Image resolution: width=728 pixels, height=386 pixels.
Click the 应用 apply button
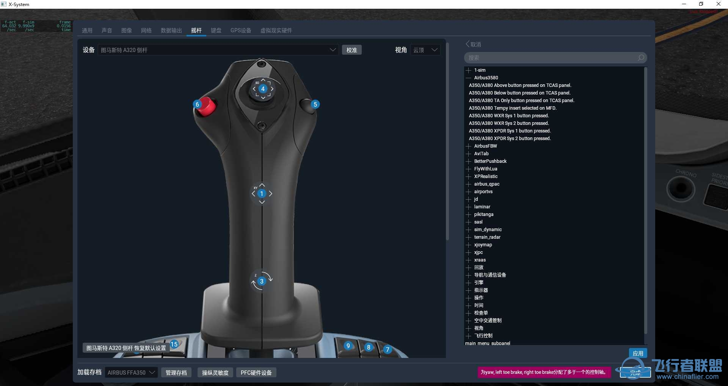(x=638, y=353)
